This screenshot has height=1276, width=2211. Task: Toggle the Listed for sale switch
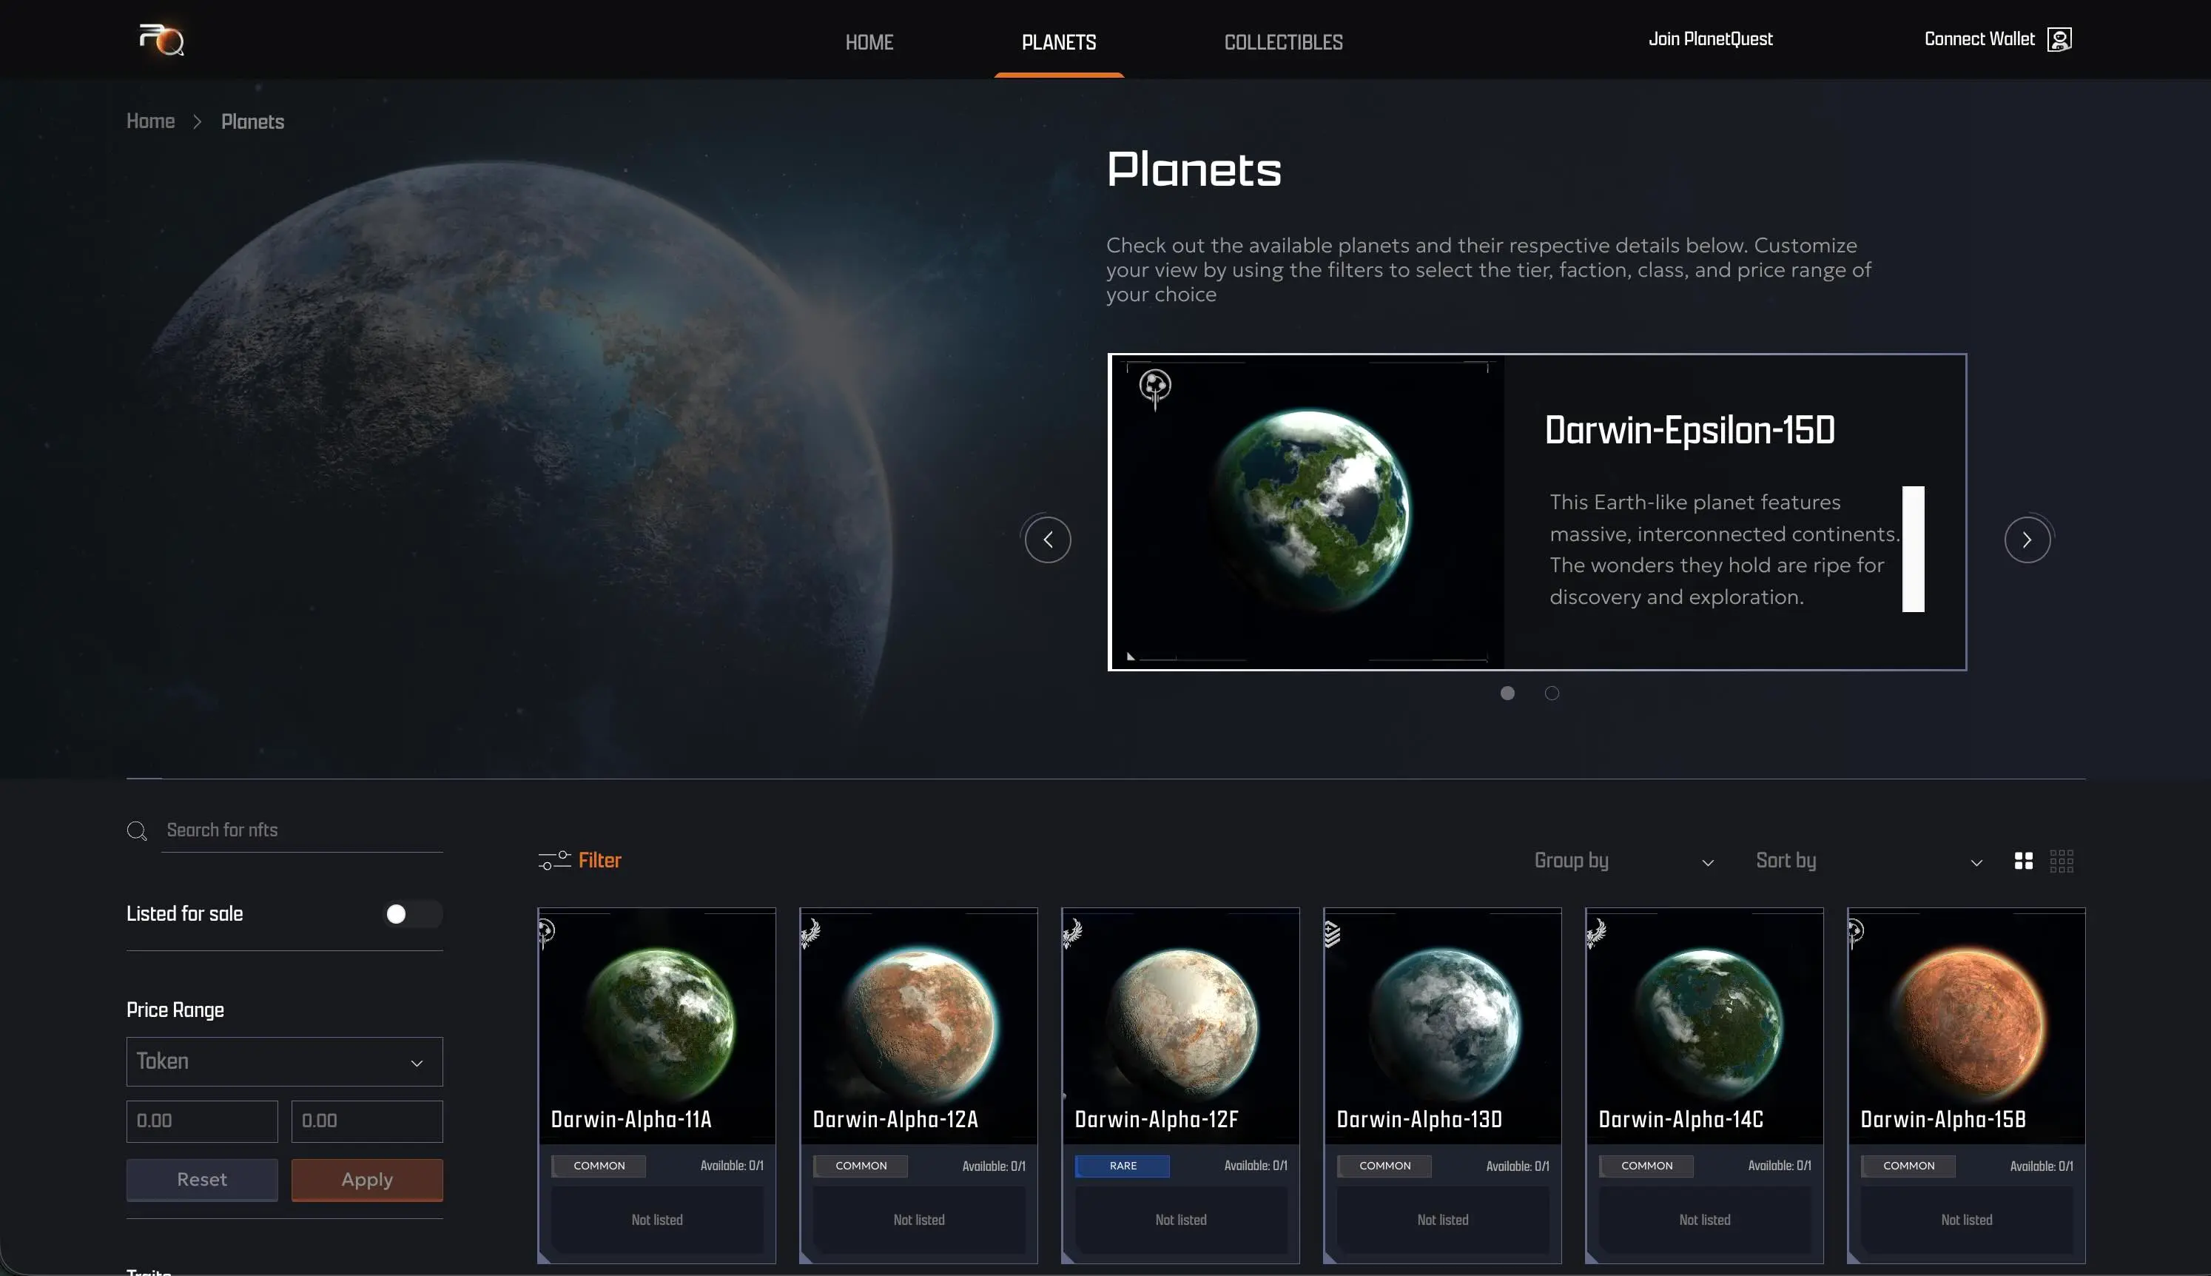pos(413,914)
